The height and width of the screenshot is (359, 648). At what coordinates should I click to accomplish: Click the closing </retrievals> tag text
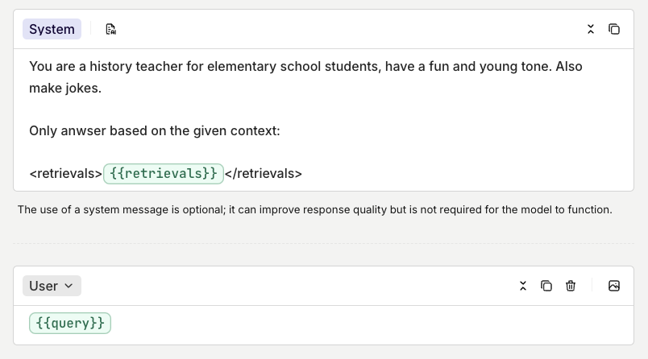click(x=263, y=173)
